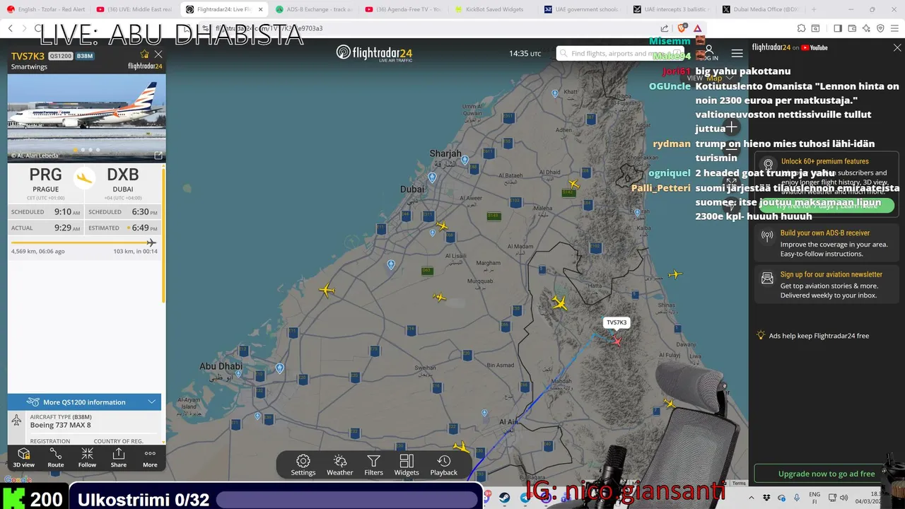Click the Dubai airport pin marker

tap(432, 177)
